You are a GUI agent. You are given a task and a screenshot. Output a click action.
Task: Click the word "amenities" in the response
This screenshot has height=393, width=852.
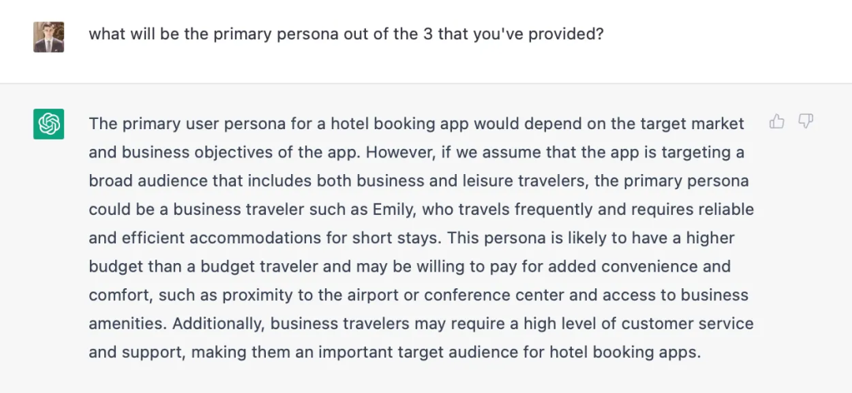[x=126, y=324]
